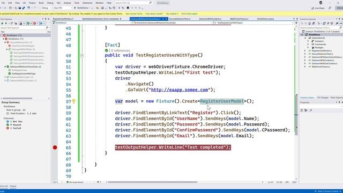This screenshot has width=343, height=193.
Task: Expand the SeleniumWithOutContext test group
Action: 5,81
